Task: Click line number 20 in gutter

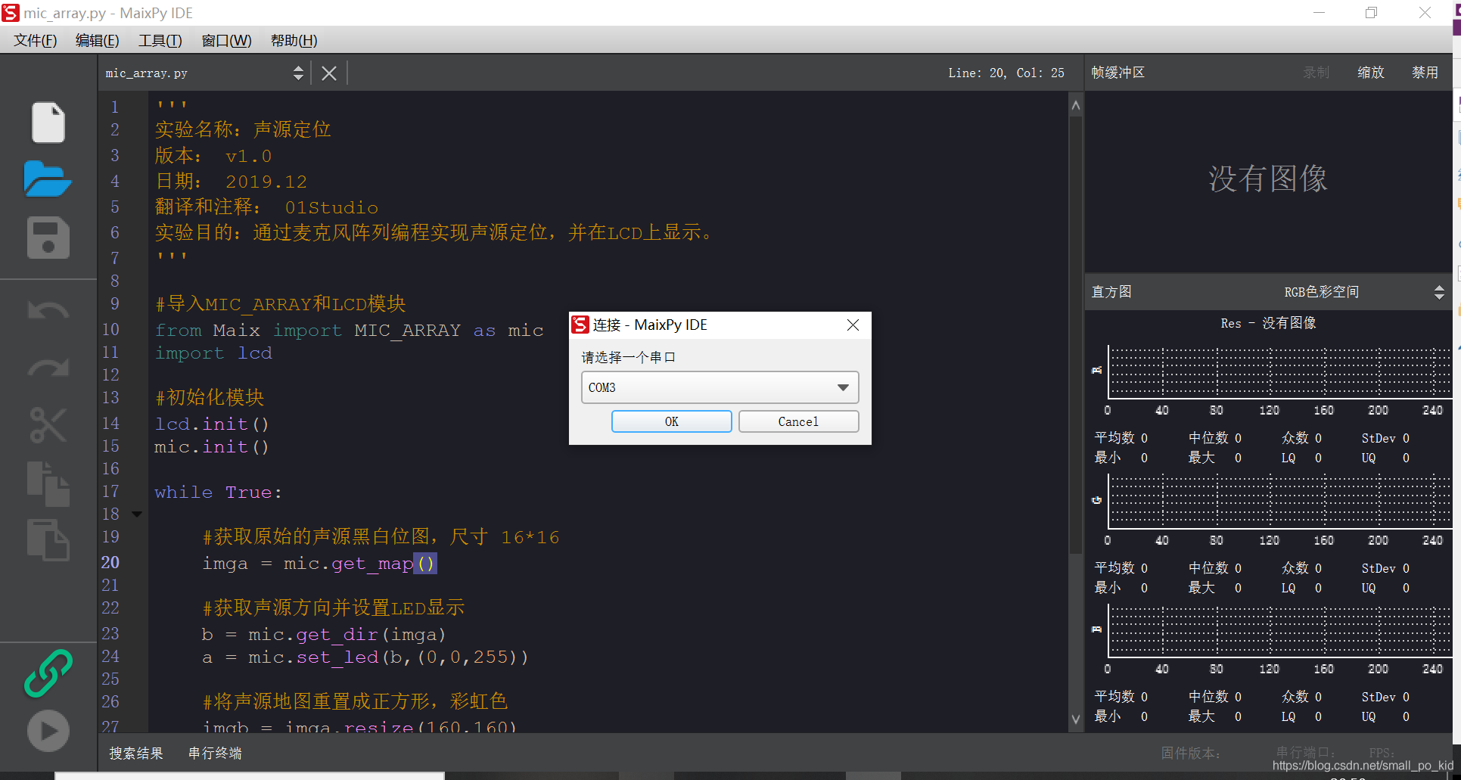Action: click(110, 563)
